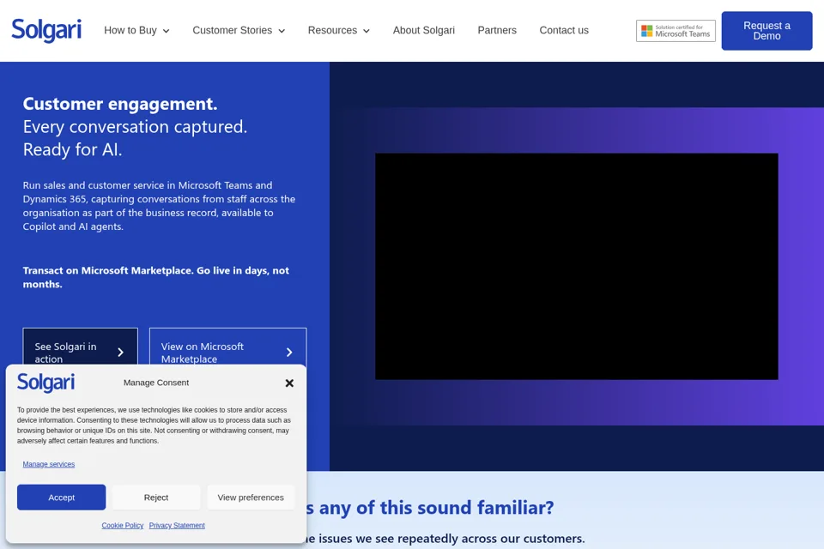Open the Partners page

tap(497, 31)
